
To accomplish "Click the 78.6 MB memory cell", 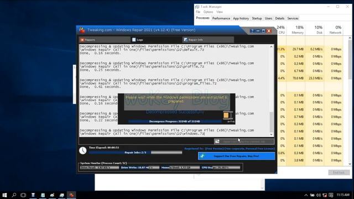I will (296, 78).
